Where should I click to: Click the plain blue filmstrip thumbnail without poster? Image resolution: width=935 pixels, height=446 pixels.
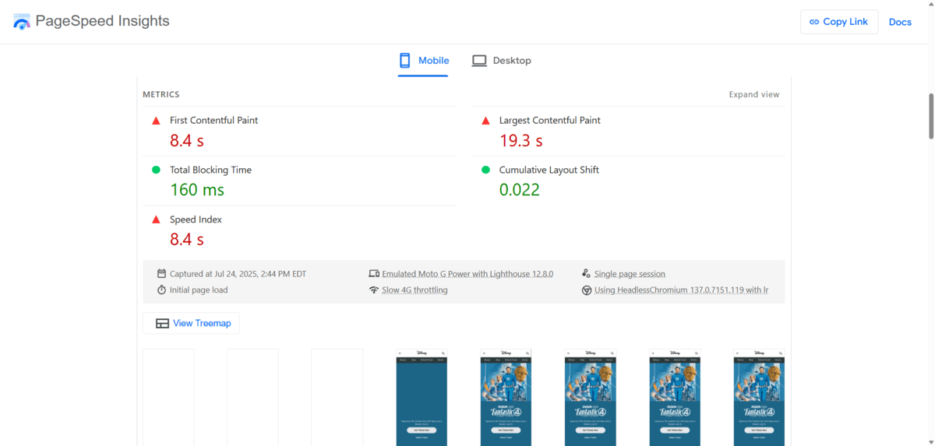(x=422, y=397)
